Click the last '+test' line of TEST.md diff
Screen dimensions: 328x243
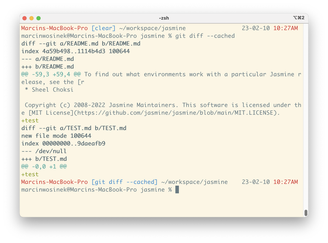30,174
